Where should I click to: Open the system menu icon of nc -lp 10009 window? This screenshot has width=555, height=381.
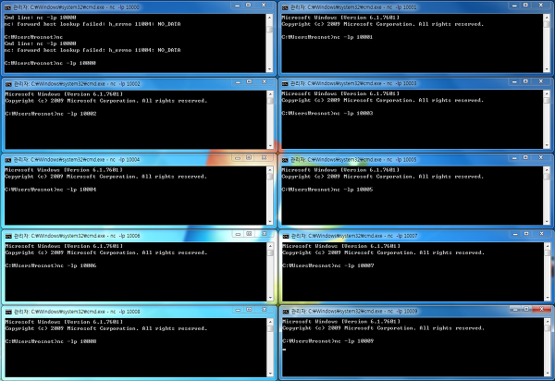(x=286, y=312)
